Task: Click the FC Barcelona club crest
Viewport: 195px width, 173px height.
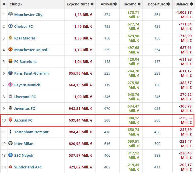Action: 11,61
